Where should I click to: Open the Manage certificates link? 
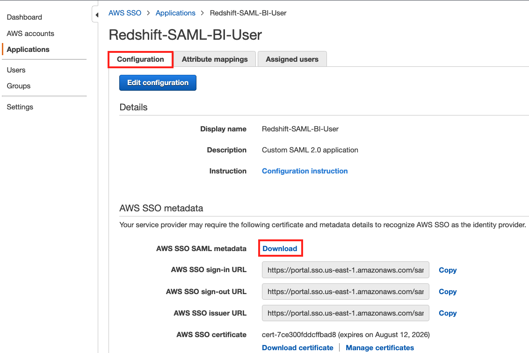(x=380, y=348)
